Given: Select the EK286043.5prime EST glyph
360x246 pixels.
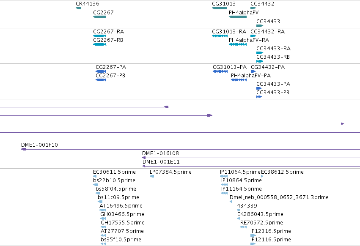Looking at the screenshot, I should [239, 219].
